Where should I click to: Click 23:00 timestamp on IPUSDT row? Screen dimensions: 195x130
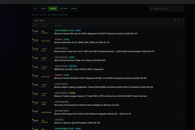coord(36,76)
